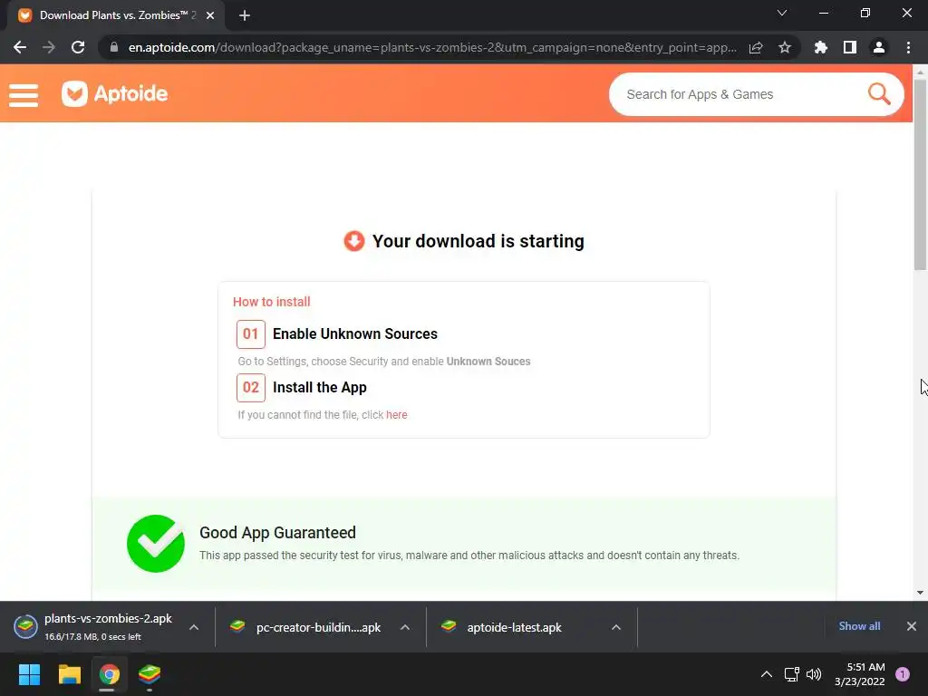The image size is (928, 696).
Task: Open the volume tray icon
Action: (x=814, y=674)
